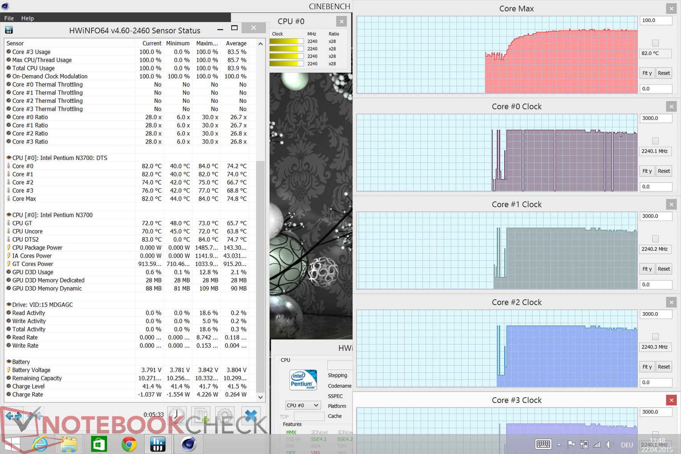Viewport: 681px width, 454px height.
Task: Open File Explorer from the taskbar
Action: (68, 444)
